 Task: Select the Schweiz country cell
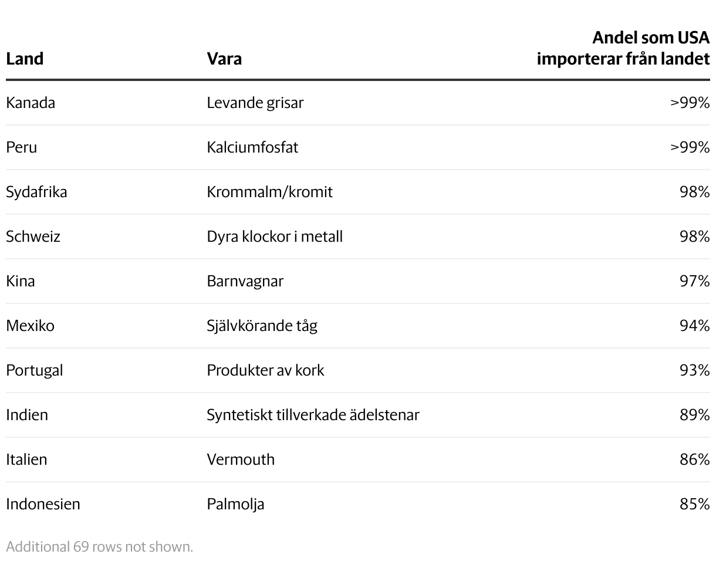(33, 236)
